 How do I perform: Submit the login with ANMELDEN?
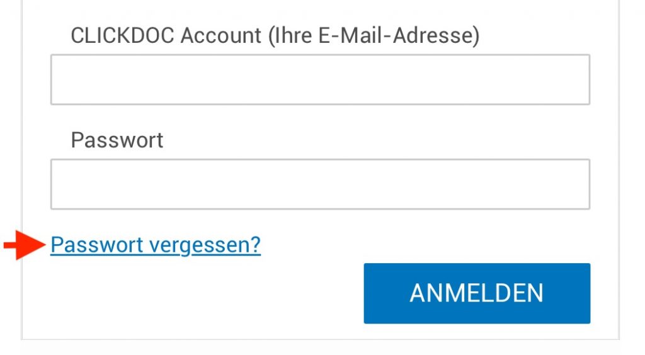pyautogui.click(x=477, y=293)
